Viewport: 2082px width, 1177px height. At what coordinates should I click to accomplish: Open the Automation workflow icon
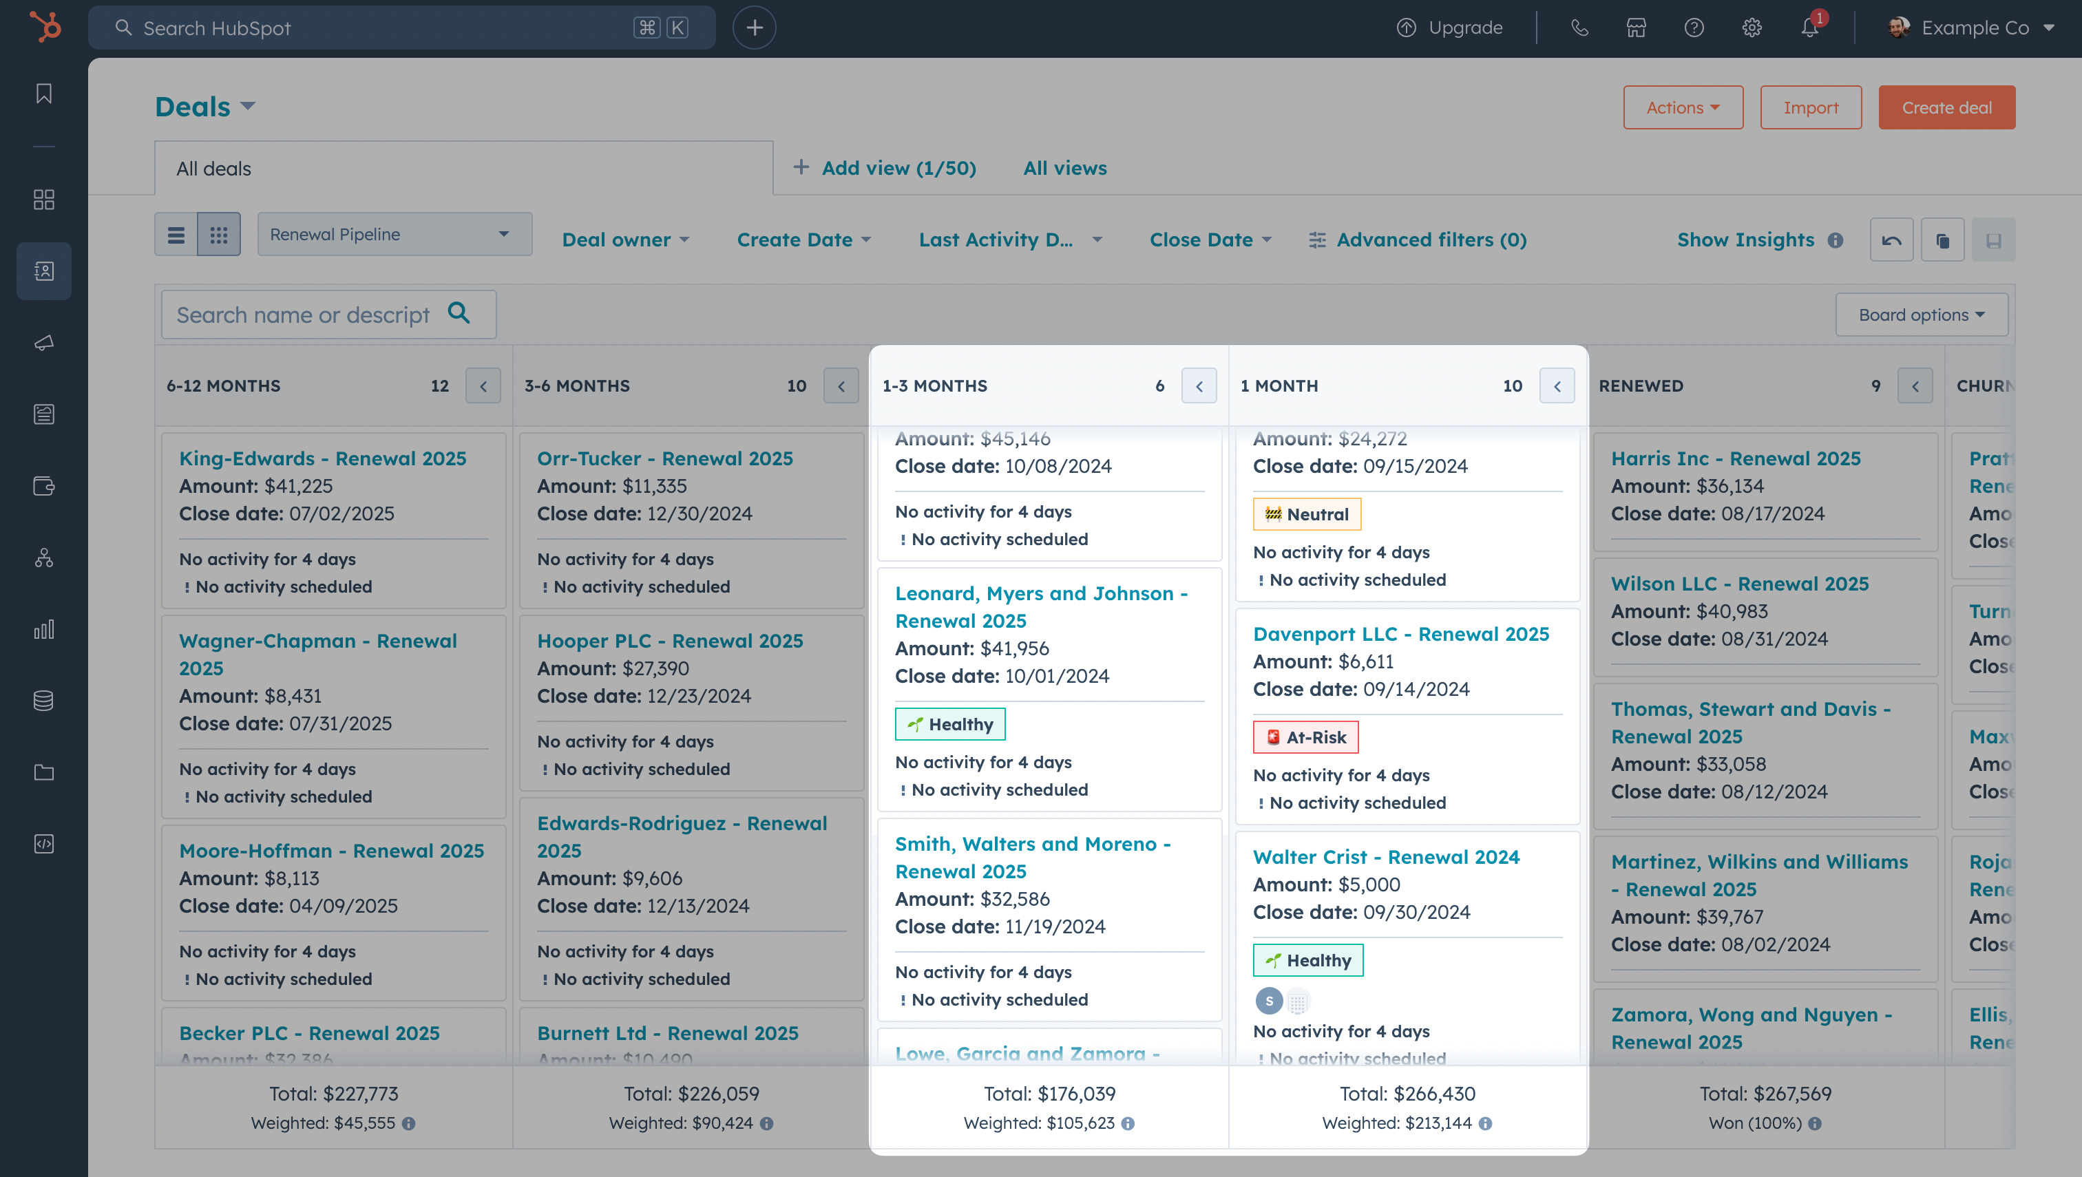(43, 558)
